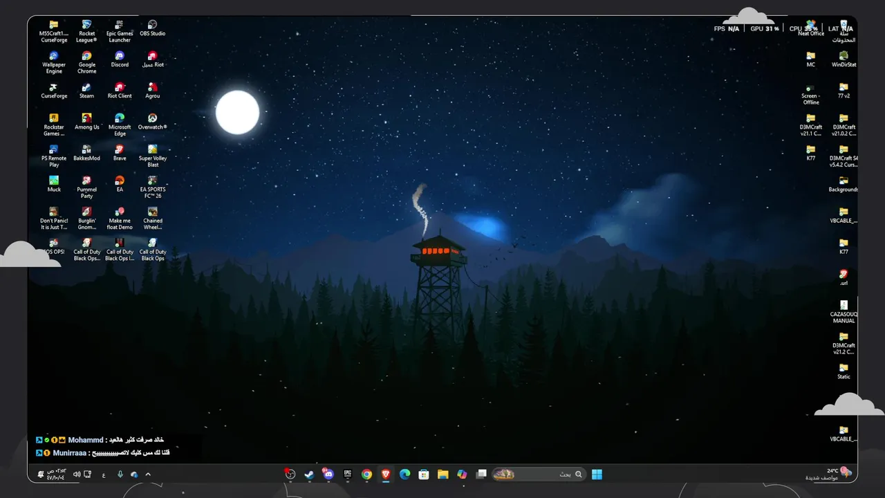This screenshot has height=498, width=885.
Task: Open the Recycle Bin (سلة المحذوفات)
Action: pyautogui.click(x=844, y=31)
